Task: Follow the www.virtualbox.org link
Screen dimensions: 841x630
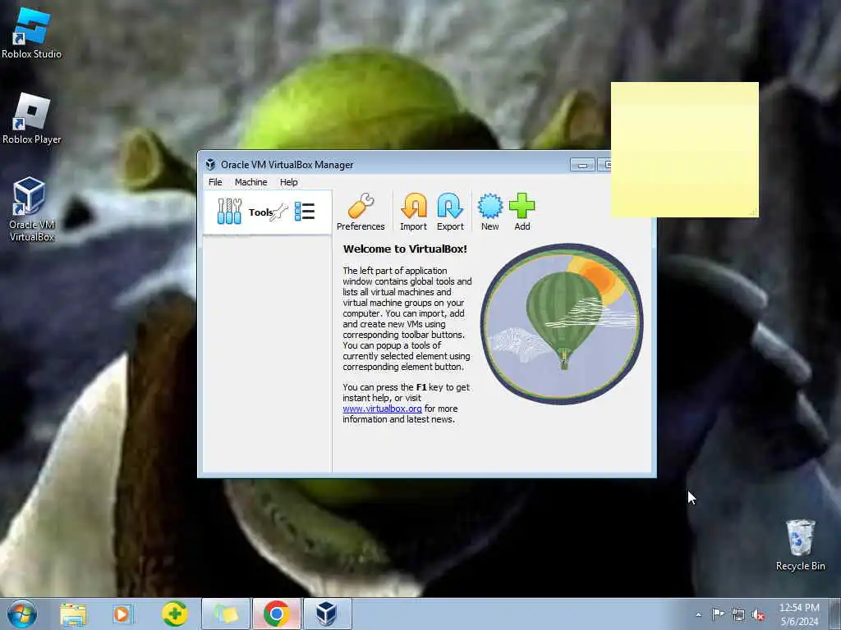Action: [382, 409]
